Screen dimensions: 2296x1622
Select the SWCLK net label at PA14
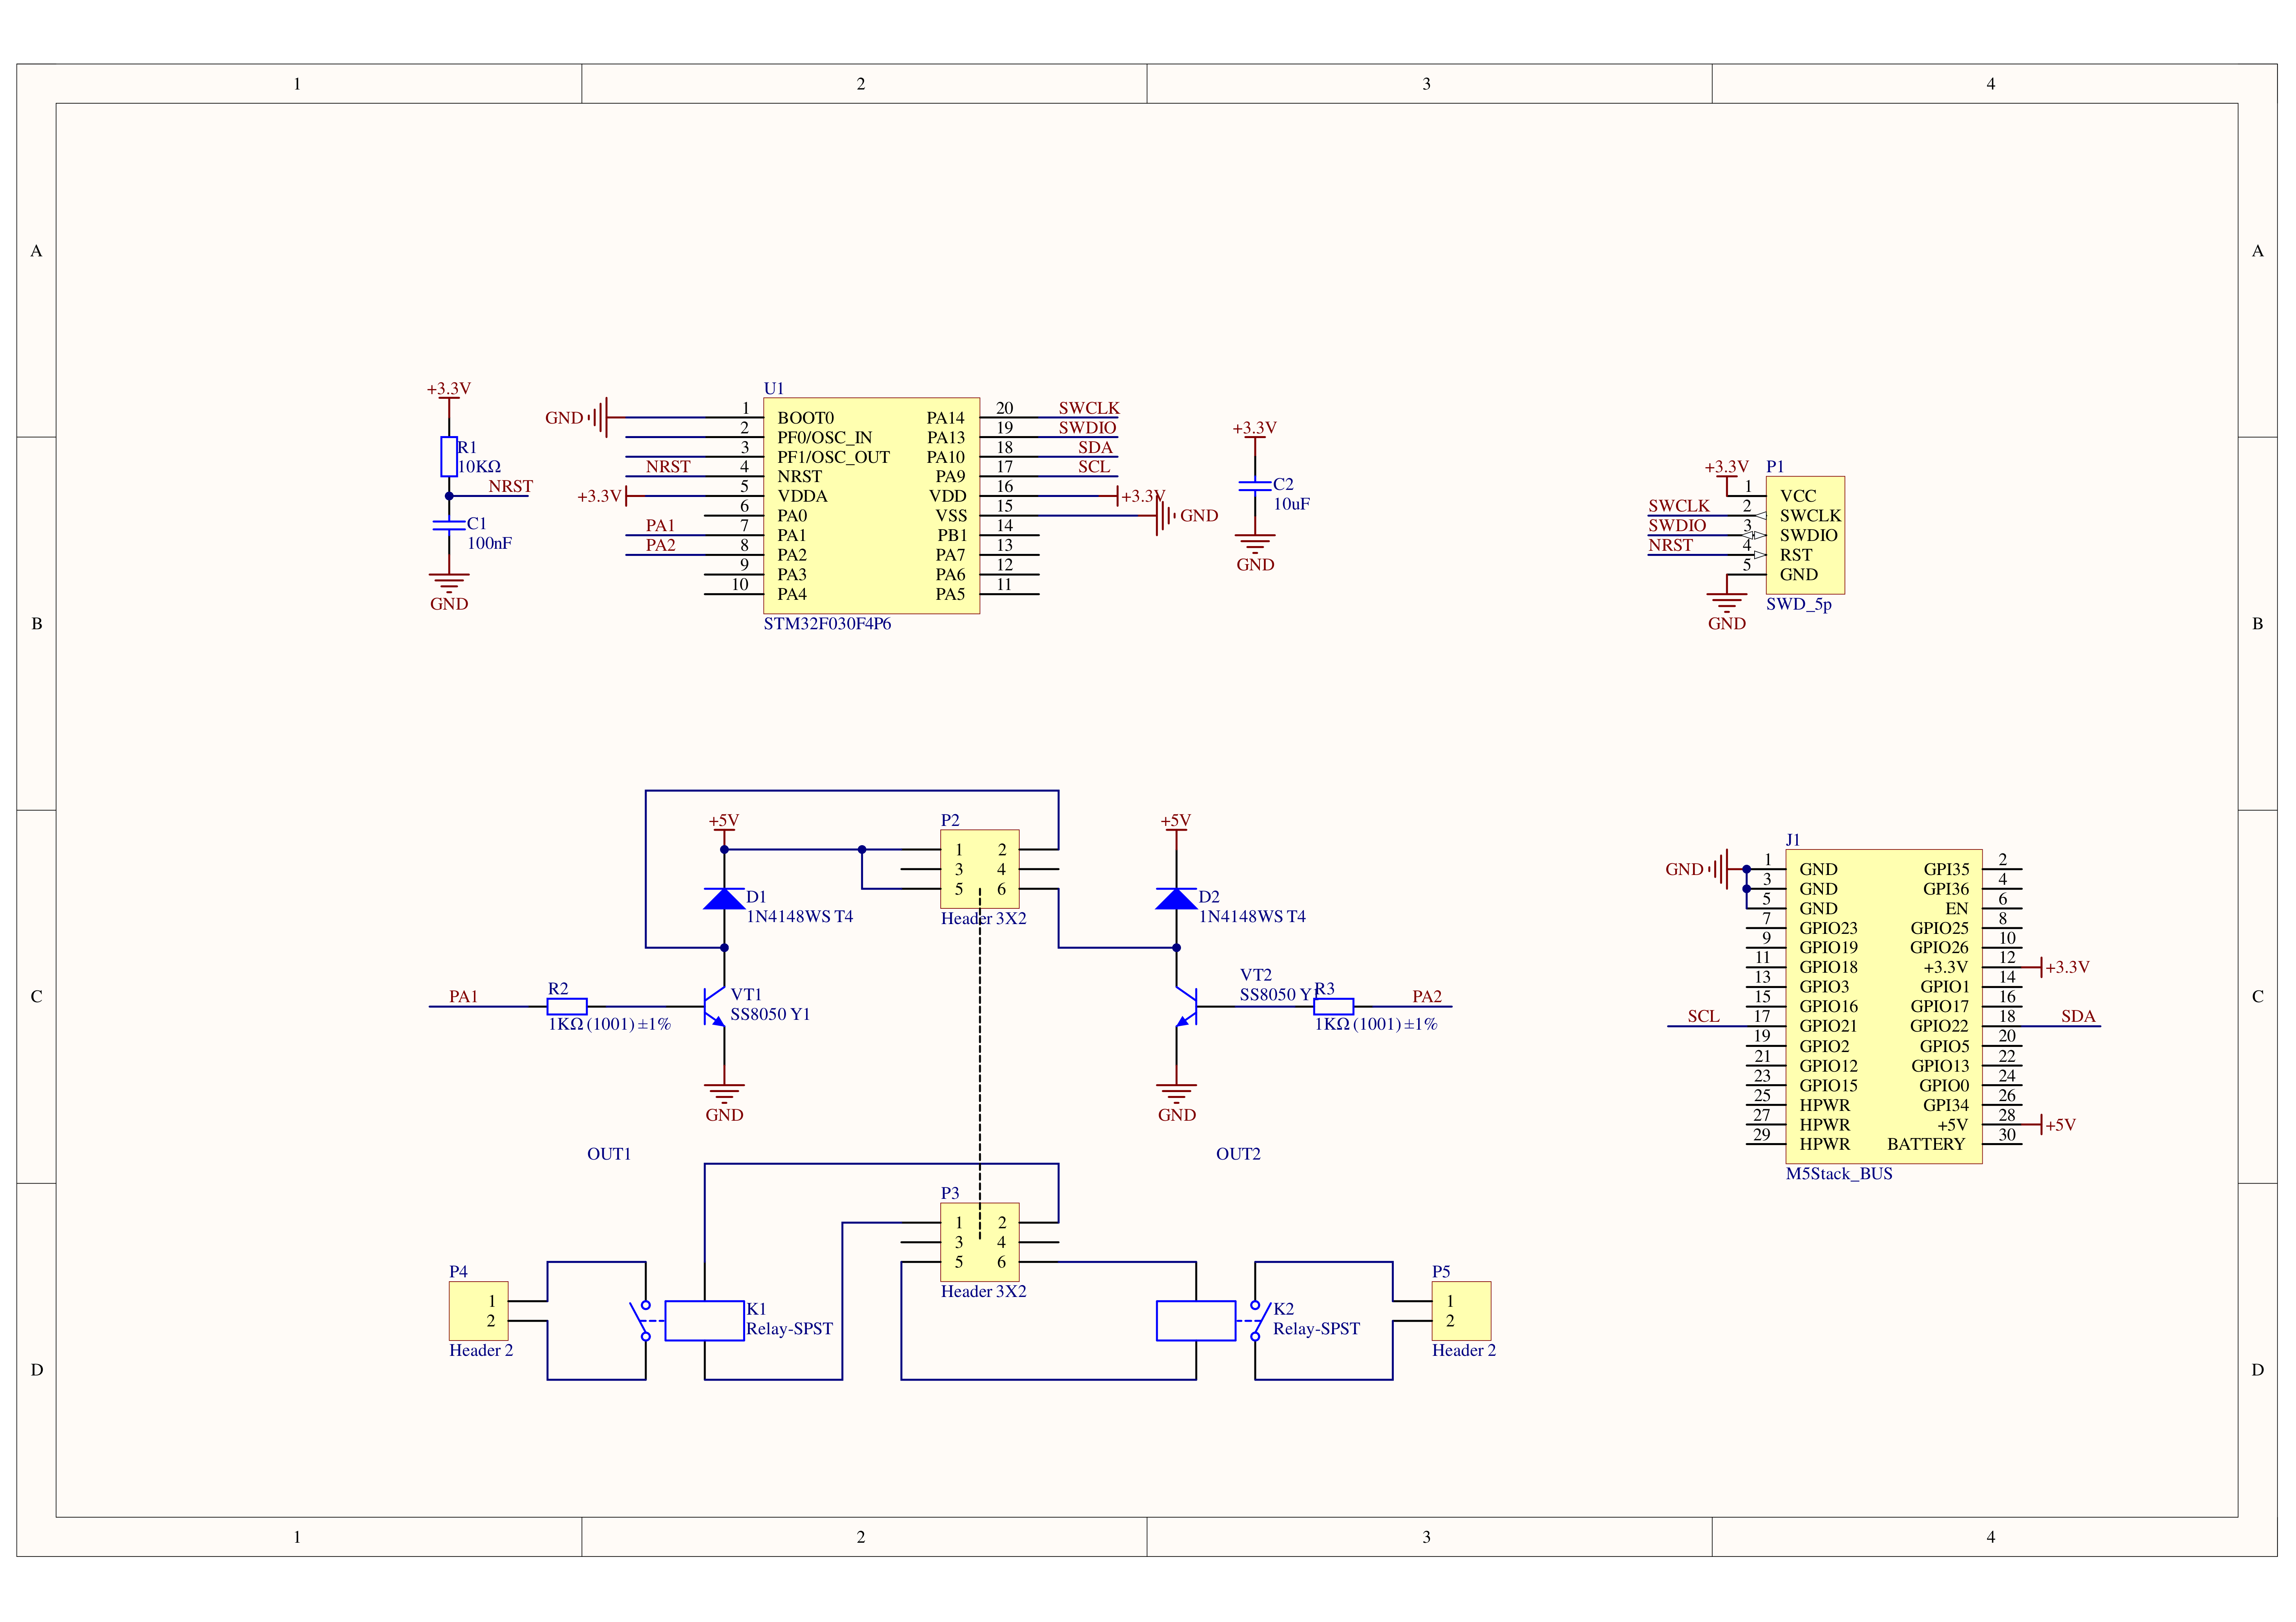coord(1089,408)
